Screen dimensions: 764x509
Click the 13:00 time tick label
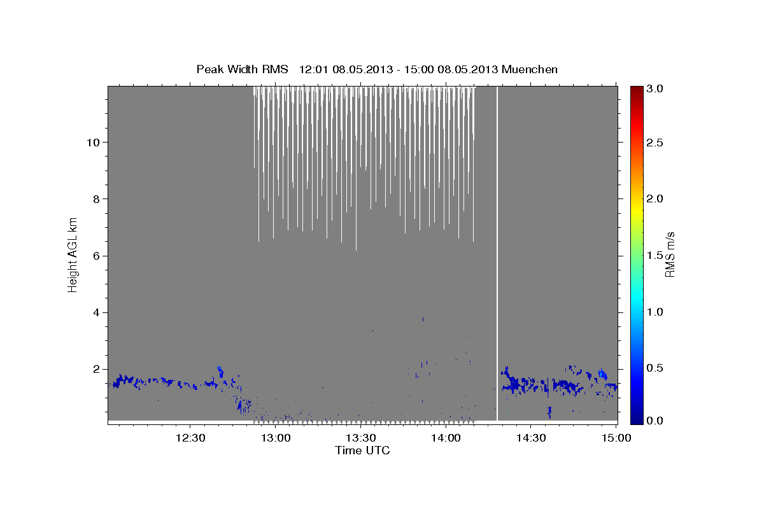pos(276,438)
